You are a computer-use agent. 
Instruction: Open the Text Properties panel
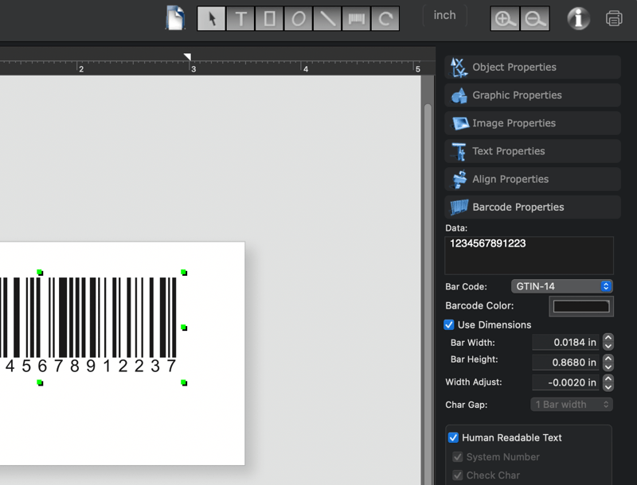click(531, 151)
